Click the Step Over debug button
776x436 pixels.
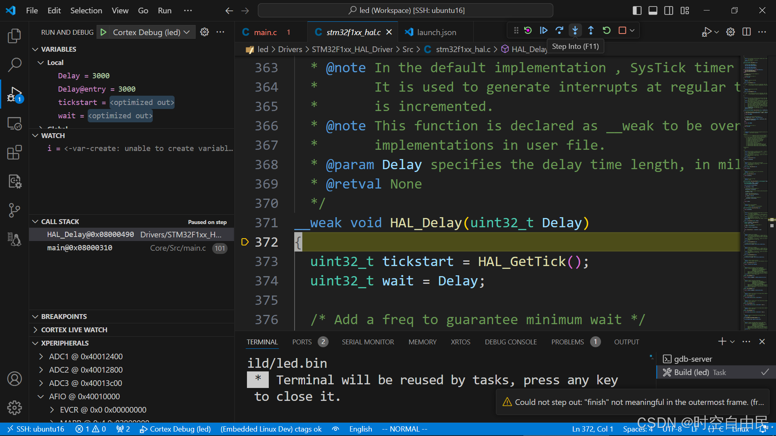pos(559,30)
